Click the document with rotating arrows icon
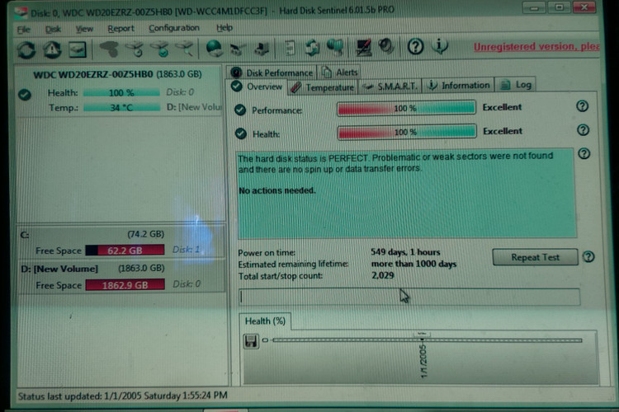Screen dimensions: 619x412 pos(312,48)
